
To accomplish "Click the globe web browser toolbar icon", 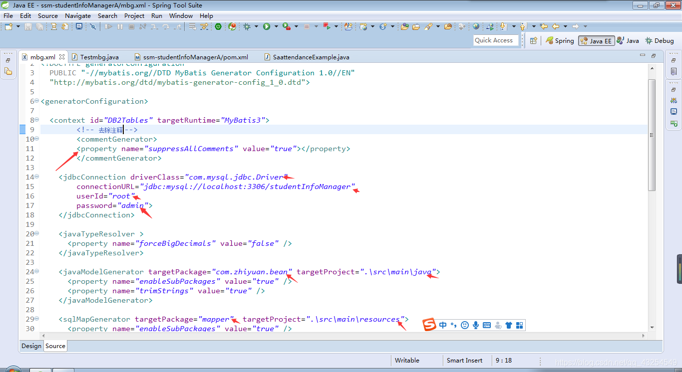I will tap(476, 26).
